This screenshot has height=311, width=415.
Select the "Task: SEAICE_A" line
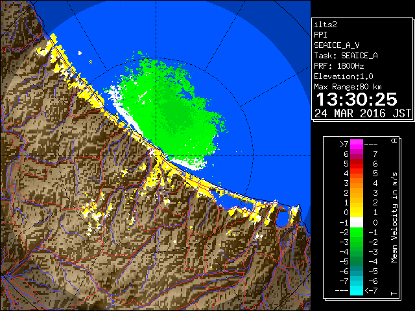click(x=346, y=56)
